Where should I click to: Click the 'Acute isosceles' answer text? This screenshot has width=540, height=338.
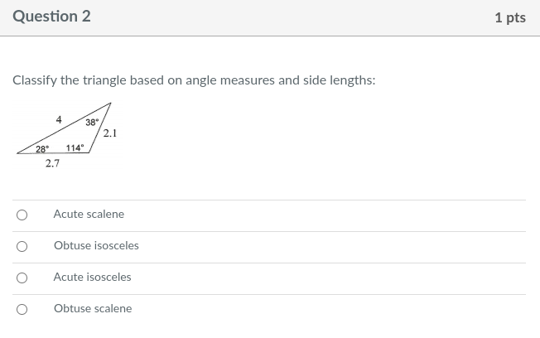[x=92, y=278]
